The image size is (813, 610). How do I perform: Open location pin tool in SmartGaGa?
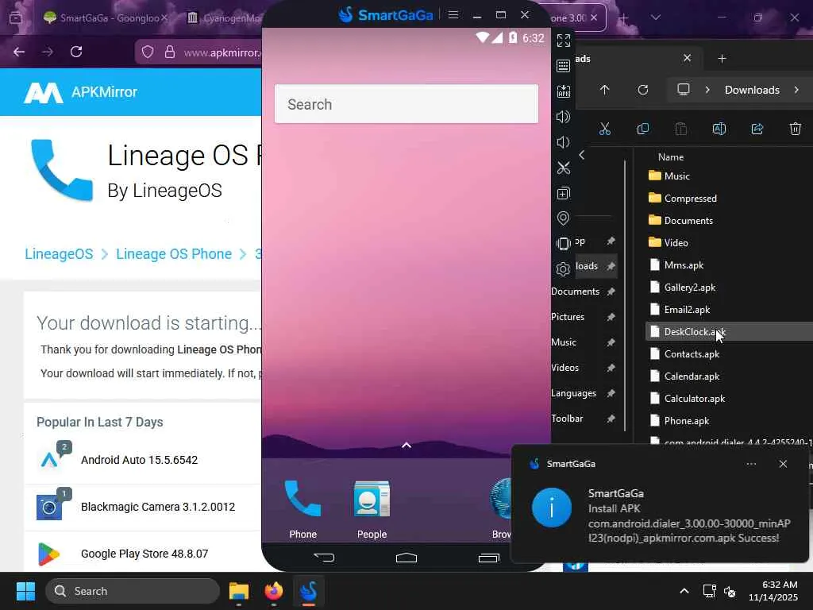[x=563, y=218]
